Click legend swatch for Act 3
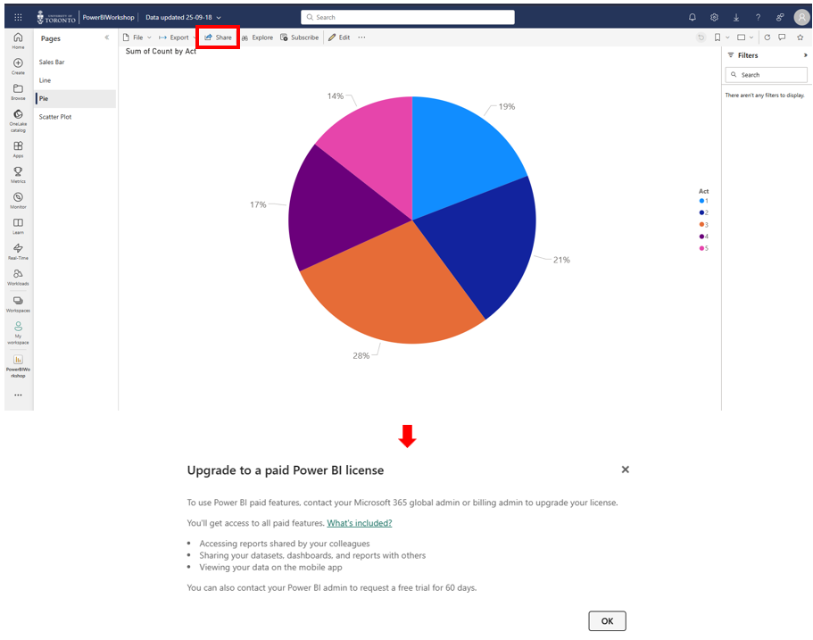The image size is (813, 640). tap(701, 225)
